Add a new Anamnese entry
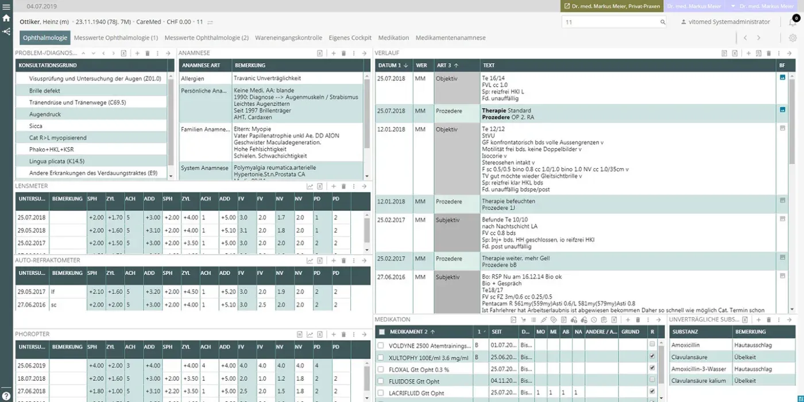 click(x=333, y=53)
